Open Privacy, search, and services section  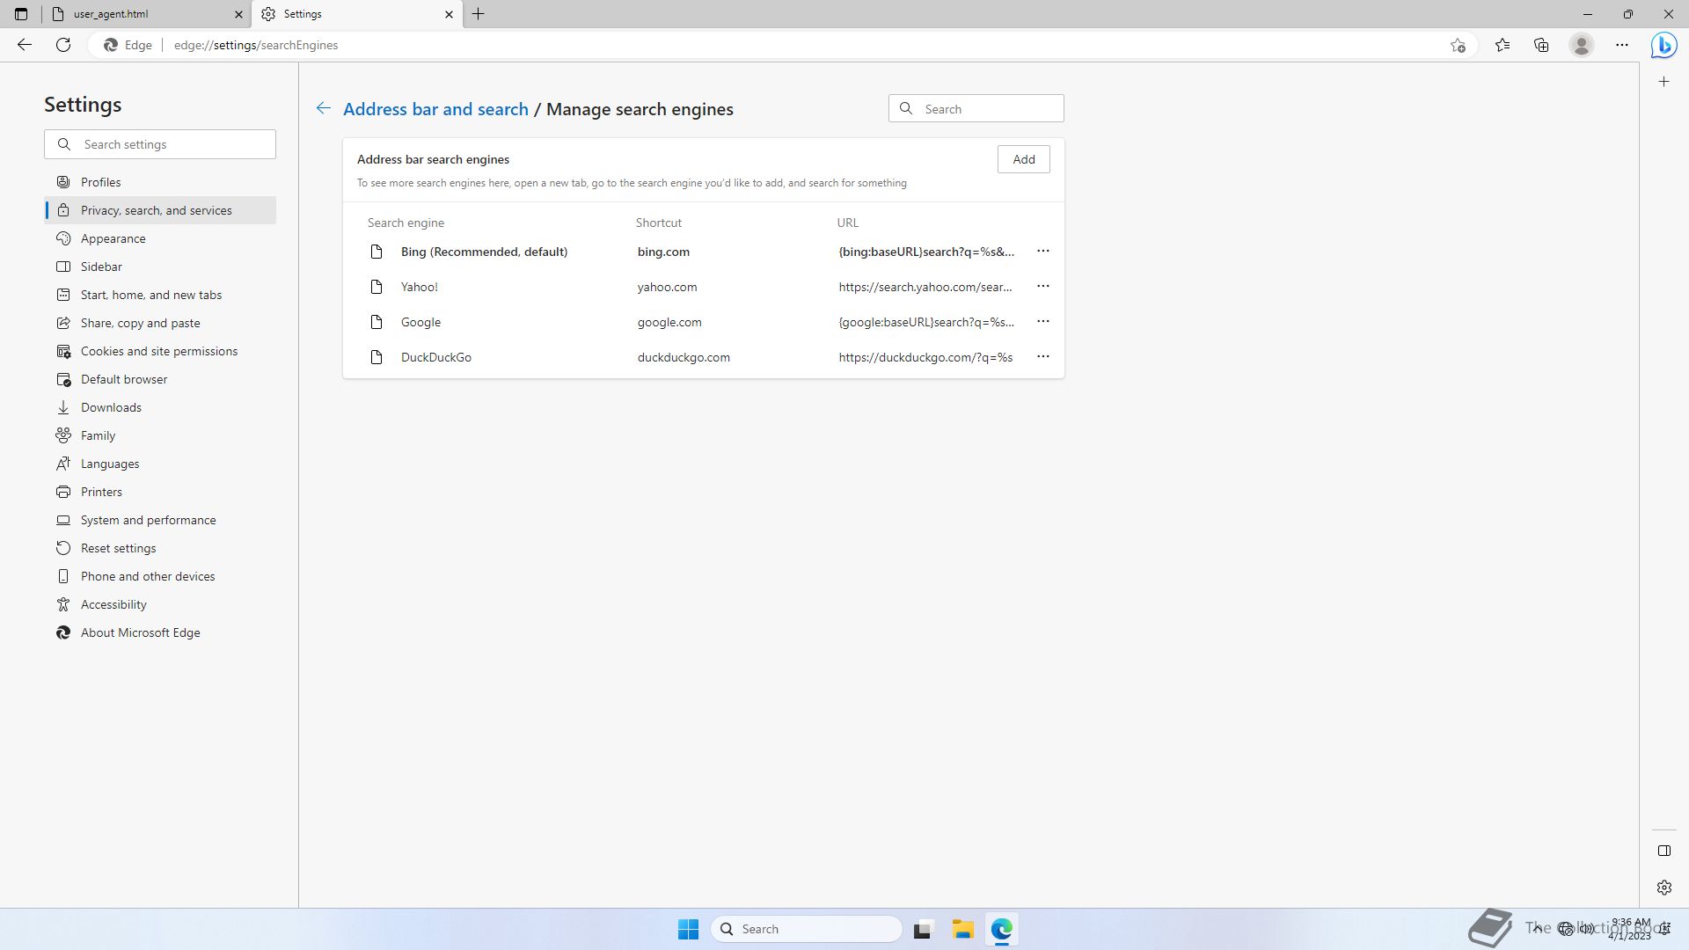click(160, 210)
